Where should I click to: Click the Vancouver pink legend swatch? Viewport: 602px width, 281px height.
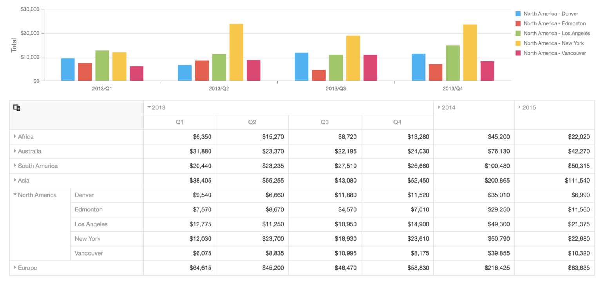(x=519, y=53)
